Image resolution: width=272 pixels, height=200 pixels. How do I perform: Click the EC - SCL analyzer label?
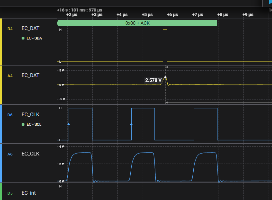click(34, 124)
